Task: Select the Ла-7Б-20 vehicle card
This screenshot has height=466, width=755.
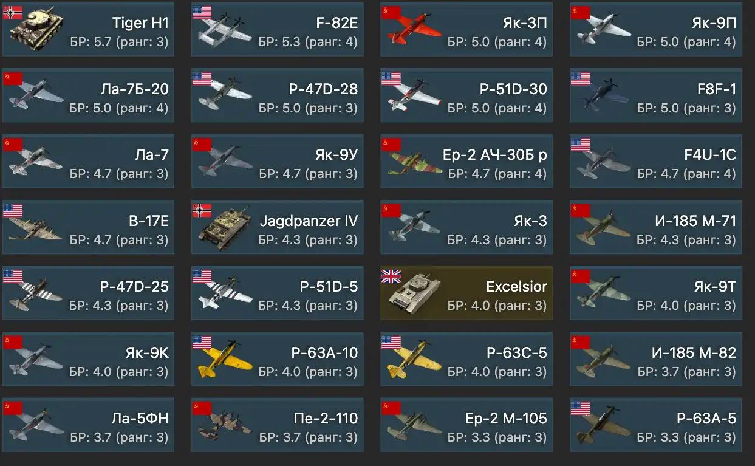Action: [x=88, y=95]
